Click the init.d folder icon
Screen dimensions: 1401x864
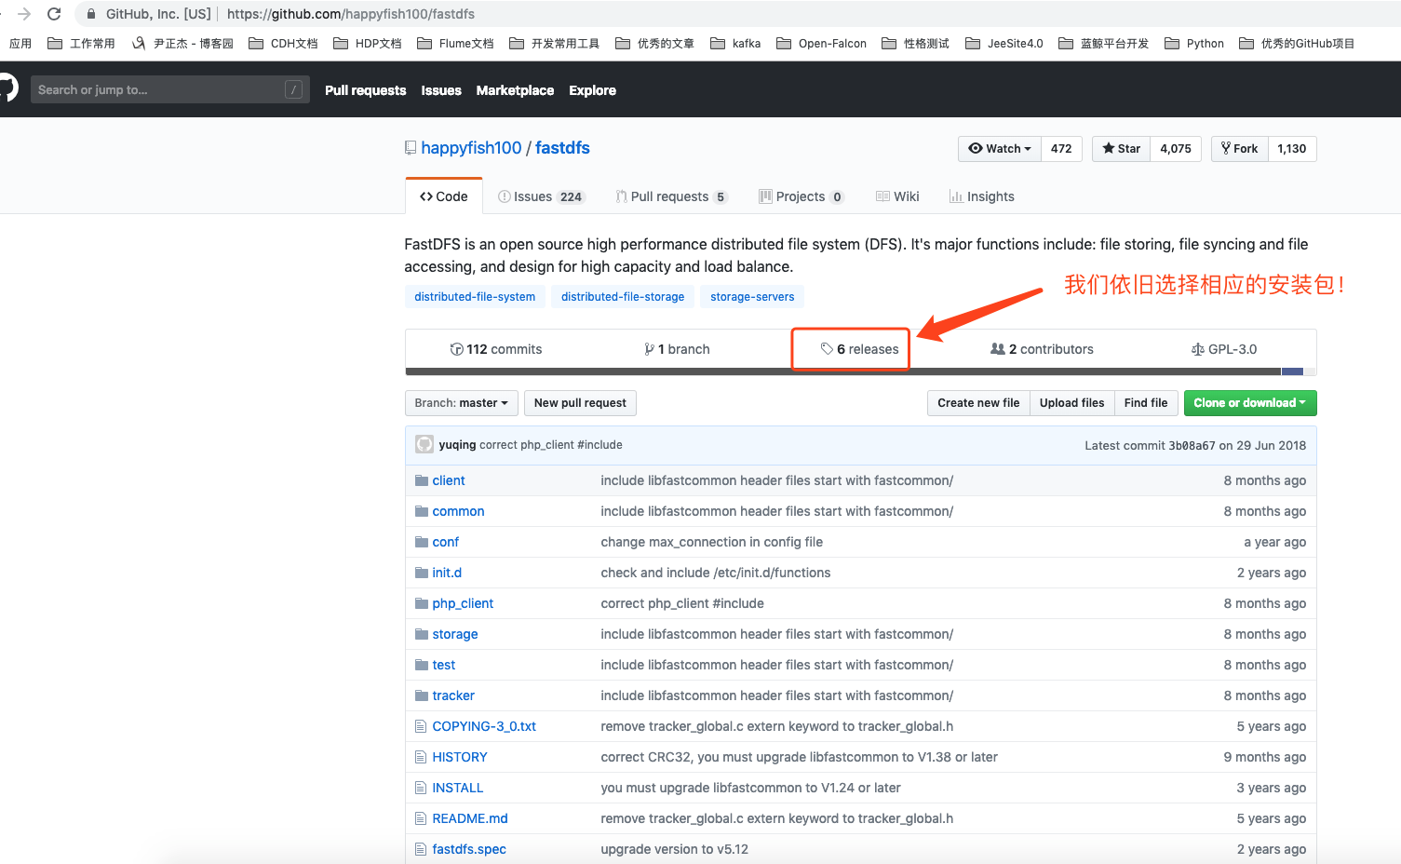click(422, 573)
